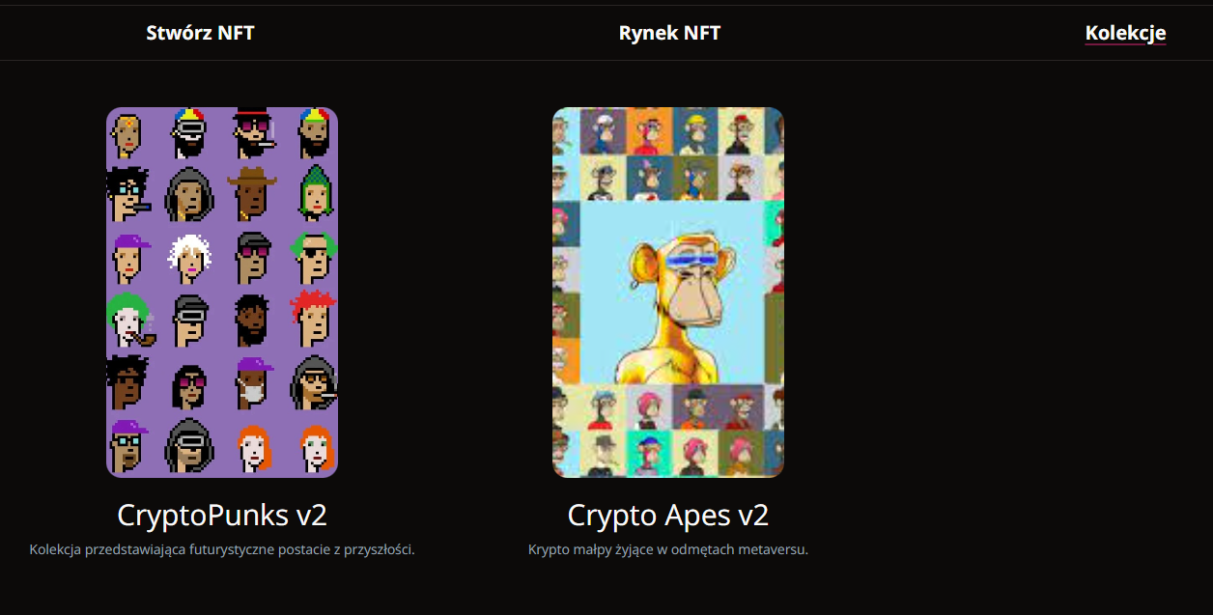
Task: Click the Crypto Apes v2 title
Action: [x=668, y=515]
